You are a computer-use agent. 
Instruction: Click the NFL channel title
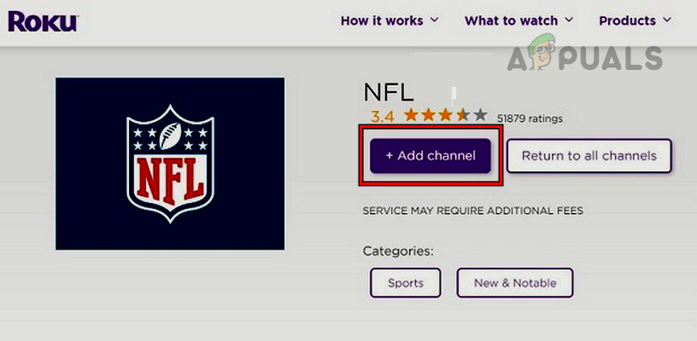point(389,93)
